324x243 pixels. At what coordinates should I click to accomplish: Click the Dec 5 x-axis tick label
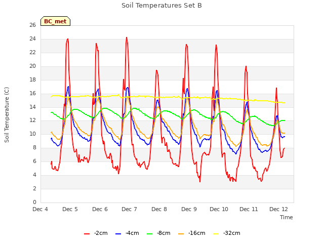click(x=70, y=209)
